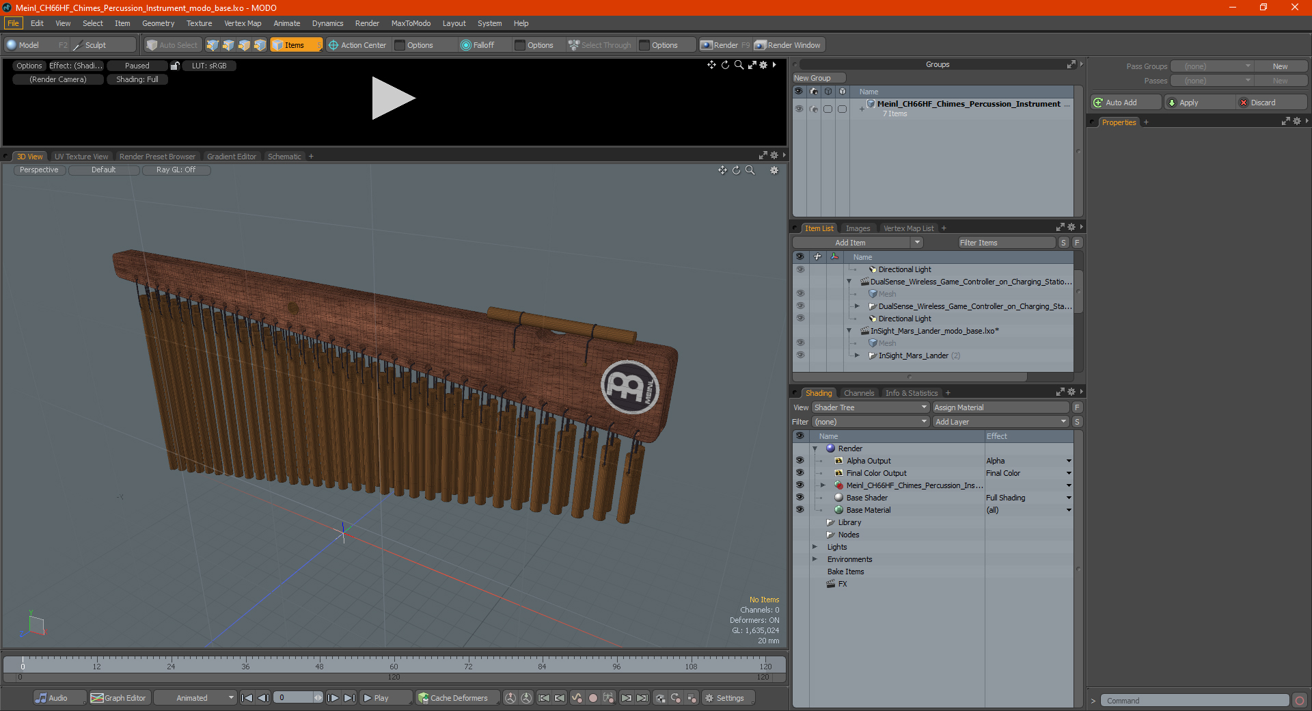Hide InSight_Mars_Lander item eye
This screenshot has height=711, width=1312.
click(x=800, y=355)
